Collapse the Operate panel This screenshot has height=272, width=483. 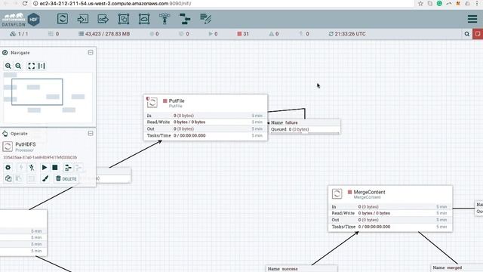91,133
